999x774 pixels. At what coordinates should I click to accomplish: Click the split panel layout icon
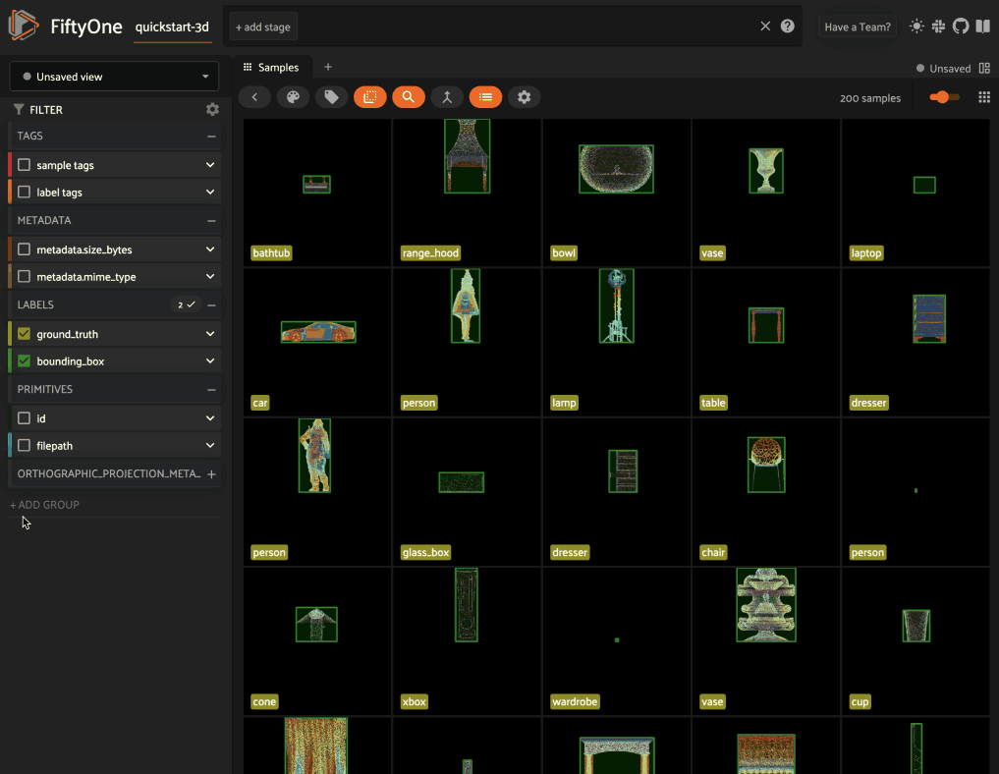[x=984, y=68]
